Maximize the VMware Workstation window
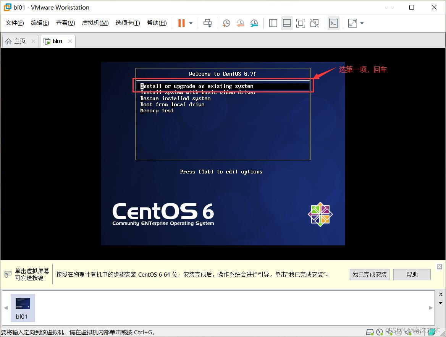 tap(412, 7)
